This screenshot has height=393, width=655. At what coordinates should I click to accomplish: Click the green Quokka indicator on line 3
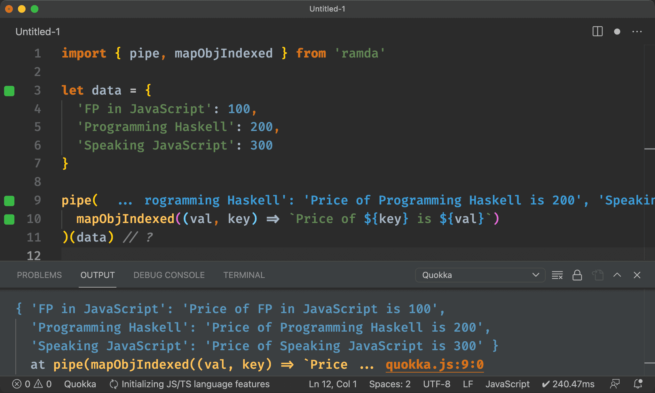tap(9, 91)
